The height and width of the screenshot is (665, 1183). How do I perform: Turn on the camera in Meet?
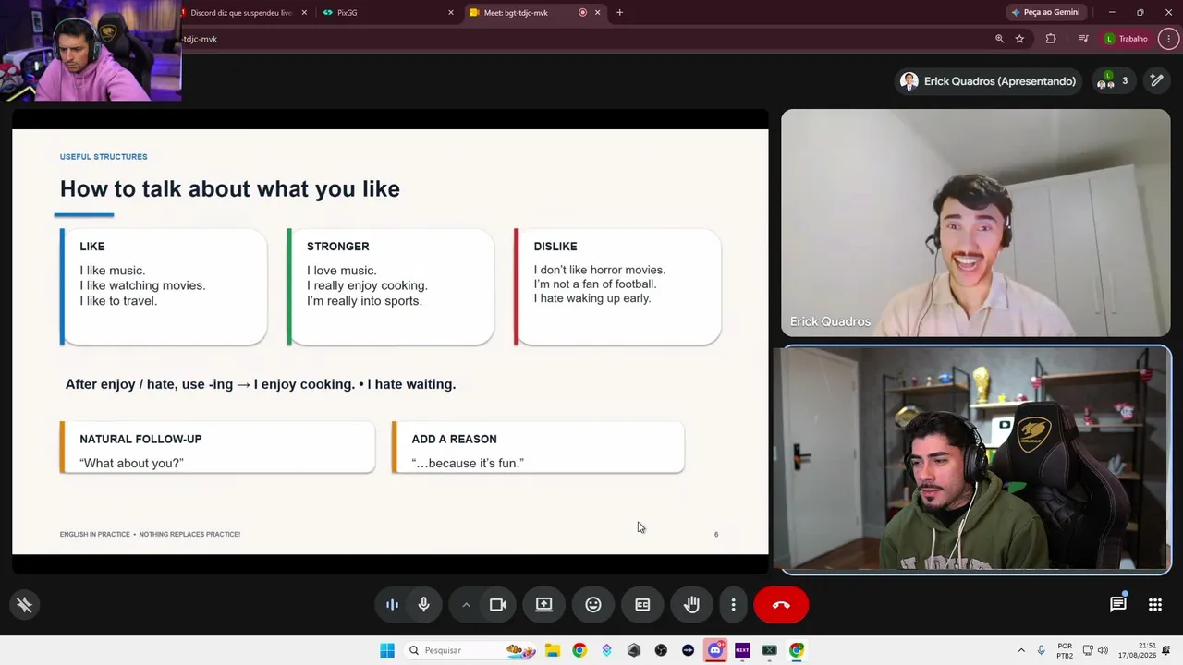click(497, 605)
